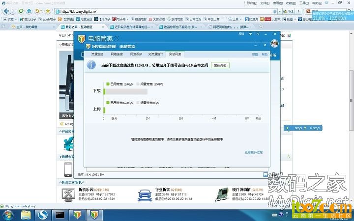
Task: Click the 下载 bandwidth bar
Action: [125, 91]
